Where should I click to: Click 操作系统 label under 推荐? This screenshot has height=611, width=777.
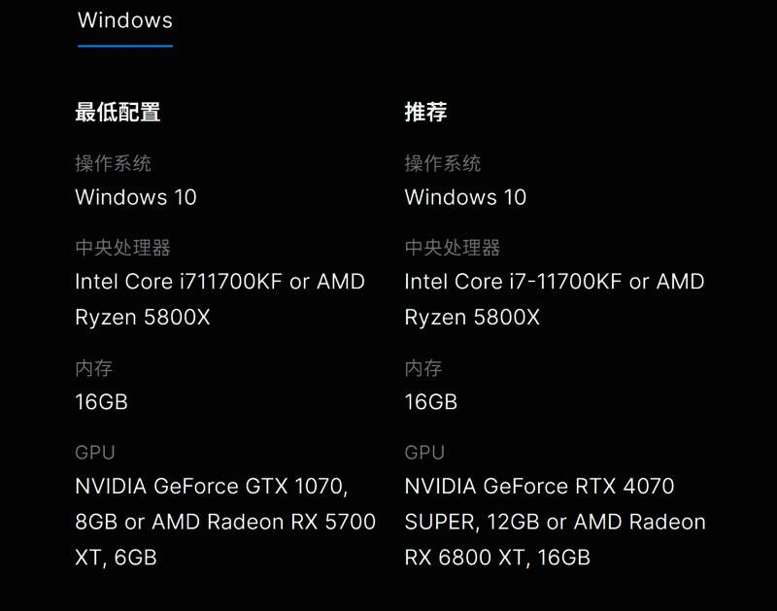[443, 163]
